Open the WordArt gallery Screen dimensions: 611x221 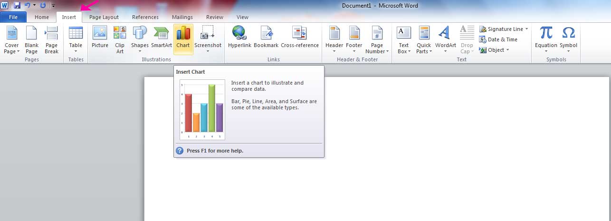tap(445, 40)
